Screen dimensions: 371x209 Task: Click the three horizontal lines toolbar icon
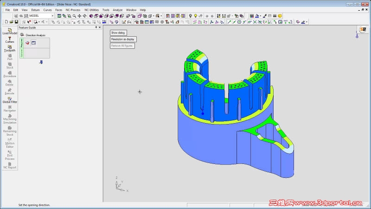[275, 16]
